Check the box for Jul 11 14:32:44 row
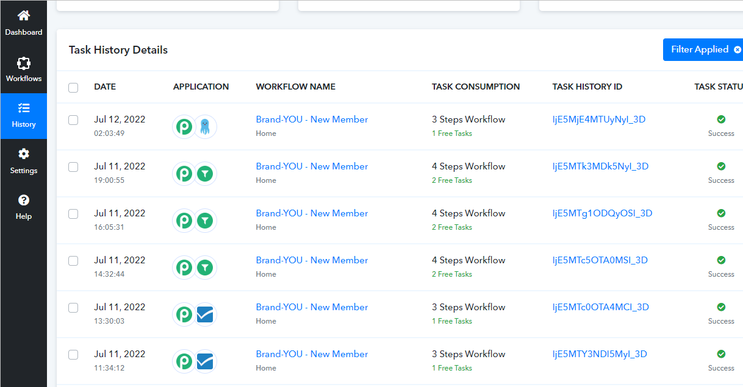This screenshot has width=743, height=387. [x=73, y=261]
